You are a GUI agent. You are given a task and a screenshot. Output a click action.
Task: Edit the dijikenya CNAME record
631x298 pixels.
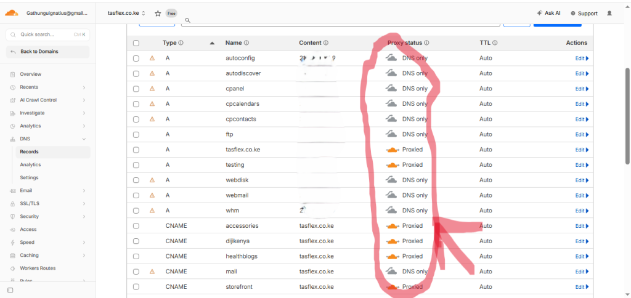(582, 241)
